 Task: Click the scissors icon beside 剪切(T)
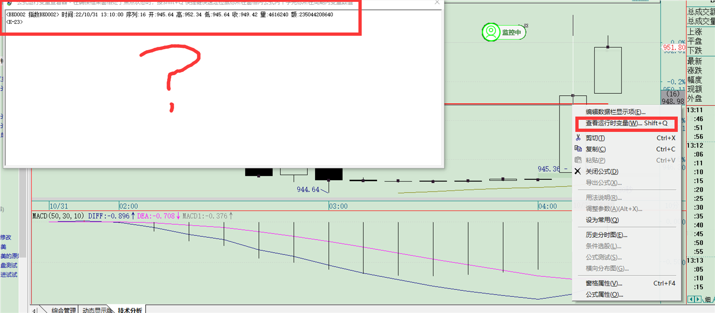point(578,137)
